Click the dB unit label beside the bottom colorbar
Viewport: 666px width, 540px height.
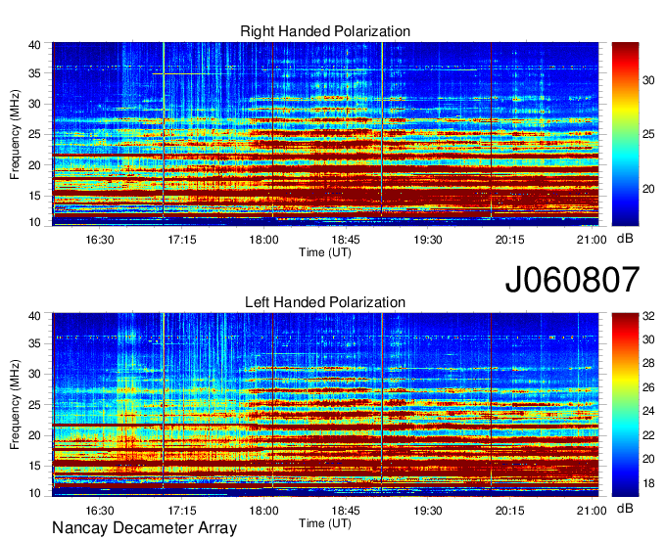click(x=625, y=508)
